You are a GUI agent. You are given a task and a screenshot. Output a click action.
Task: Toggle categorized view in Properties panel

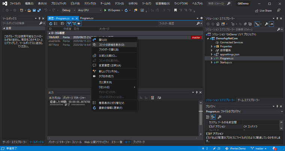208,117
